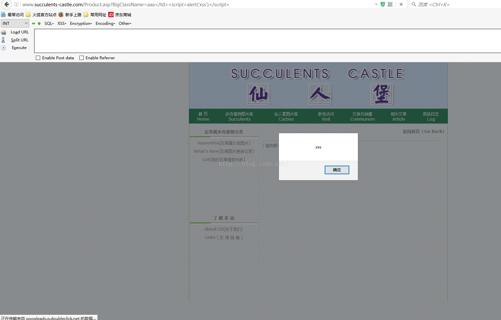This screenshot has width=501, height=320.
Task: Go back with the browser back arrow
Action: coord(7,4)
